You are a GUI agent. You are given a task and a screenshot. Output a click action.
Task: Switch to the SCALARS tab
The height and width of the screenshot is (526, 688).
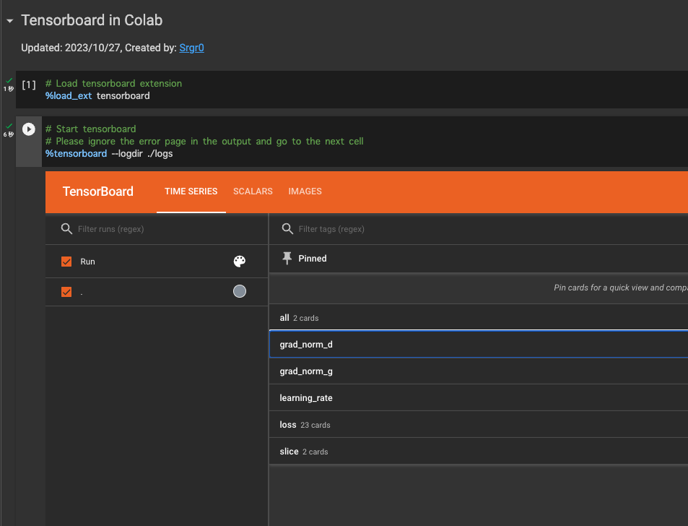click(253, 191)
